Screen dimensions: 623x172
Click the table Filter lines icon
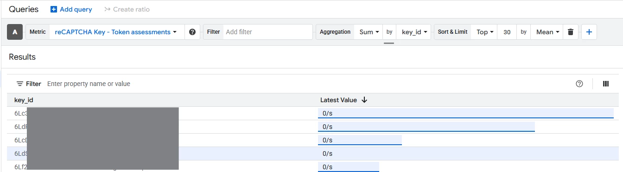20,84
